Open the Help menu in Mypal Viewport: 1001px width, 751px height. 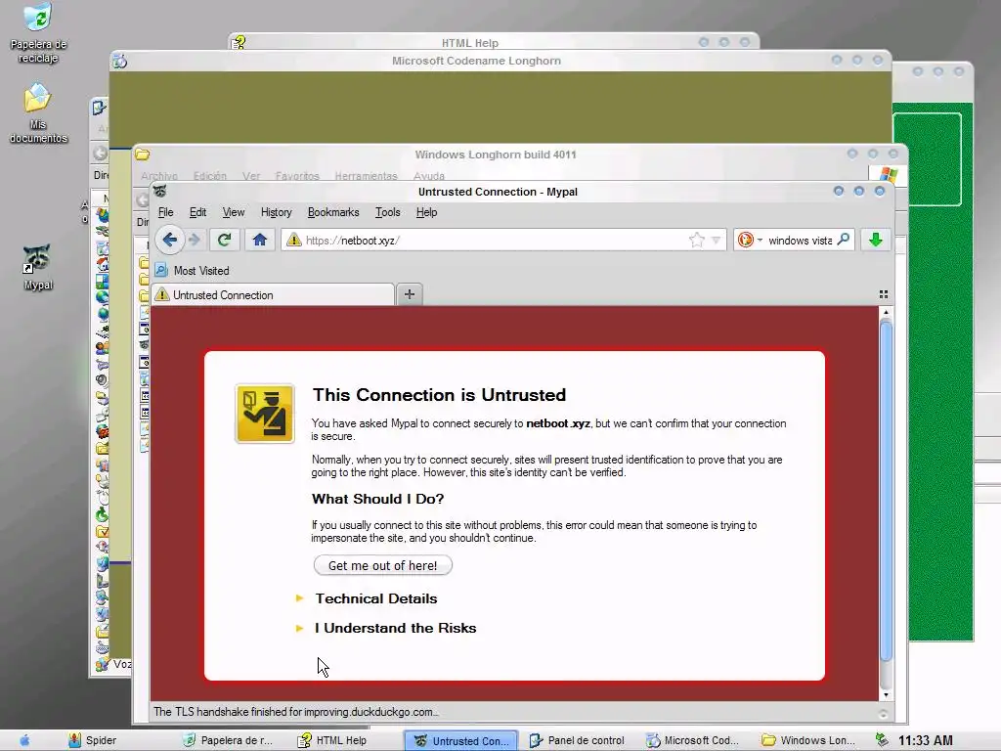tap(426, 212)
